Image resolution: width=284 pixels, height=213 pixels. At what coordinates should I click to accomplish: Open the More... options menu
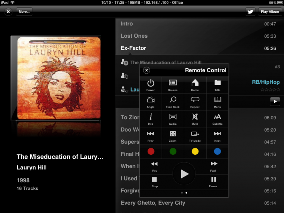24,12
